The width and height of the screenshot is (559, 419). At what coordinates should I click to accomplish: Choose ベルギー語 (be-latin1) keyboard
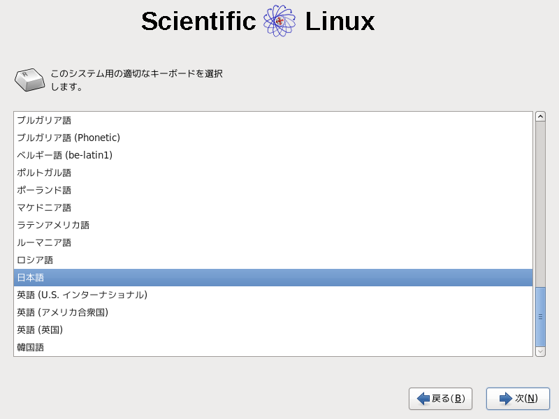tap(64, 155)
